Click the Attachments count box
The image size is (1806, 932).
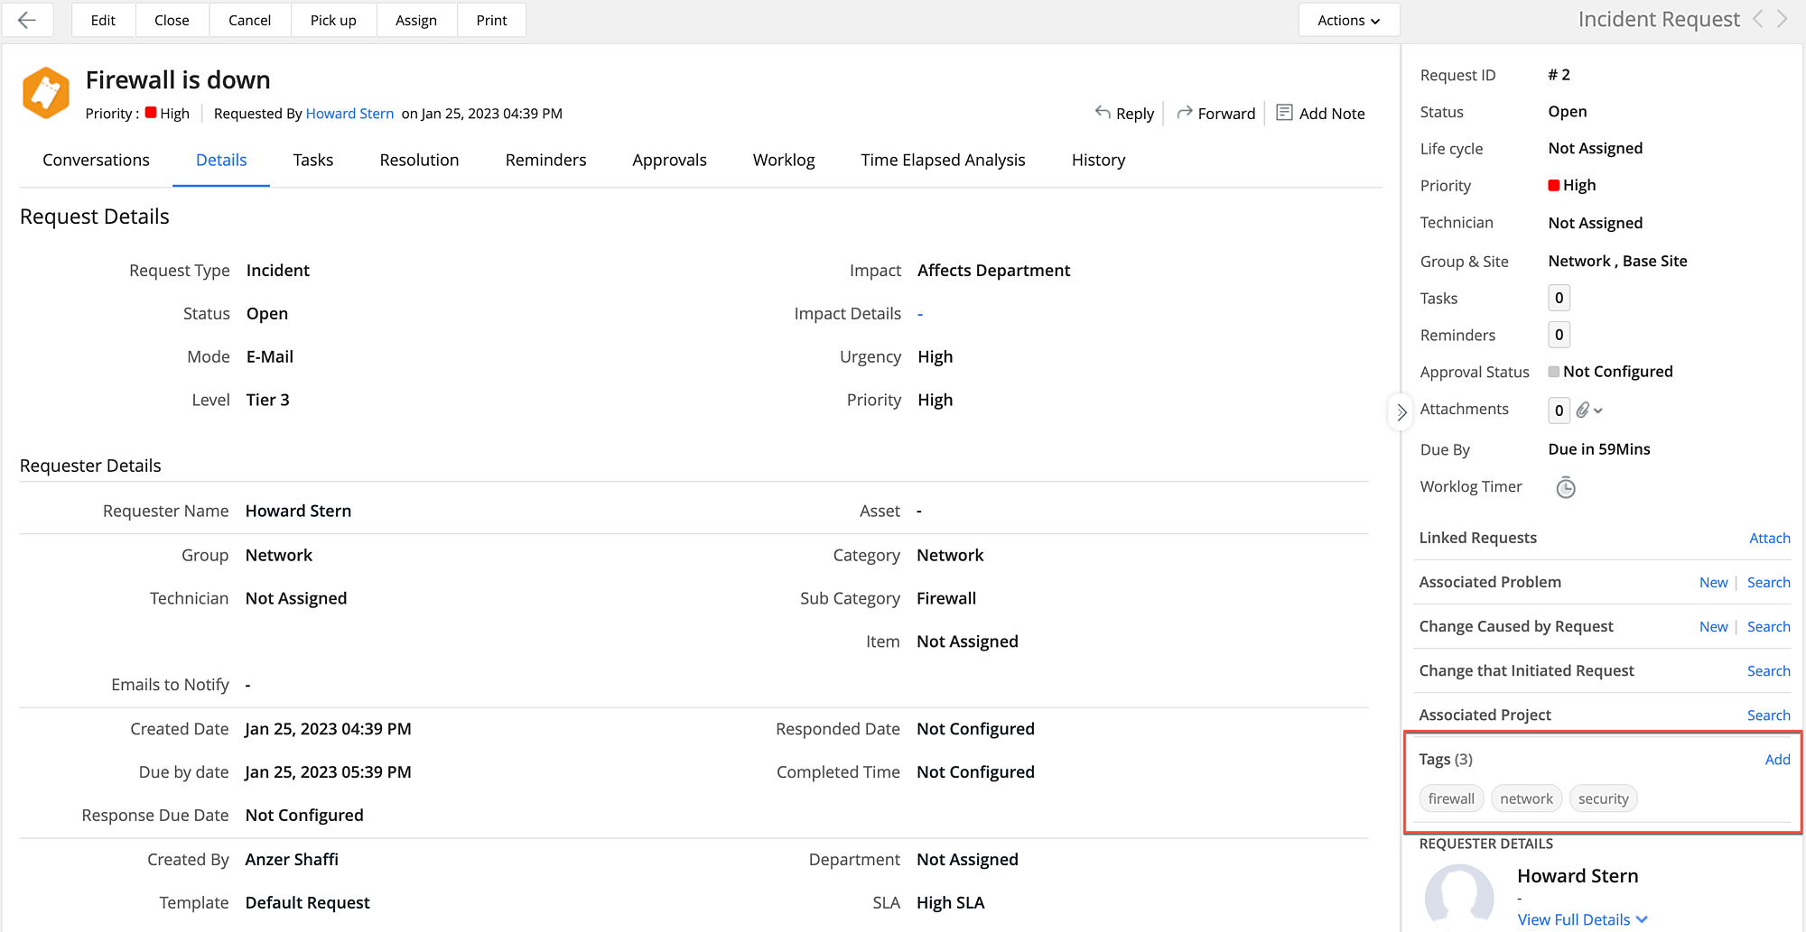tap(1559, 411)
